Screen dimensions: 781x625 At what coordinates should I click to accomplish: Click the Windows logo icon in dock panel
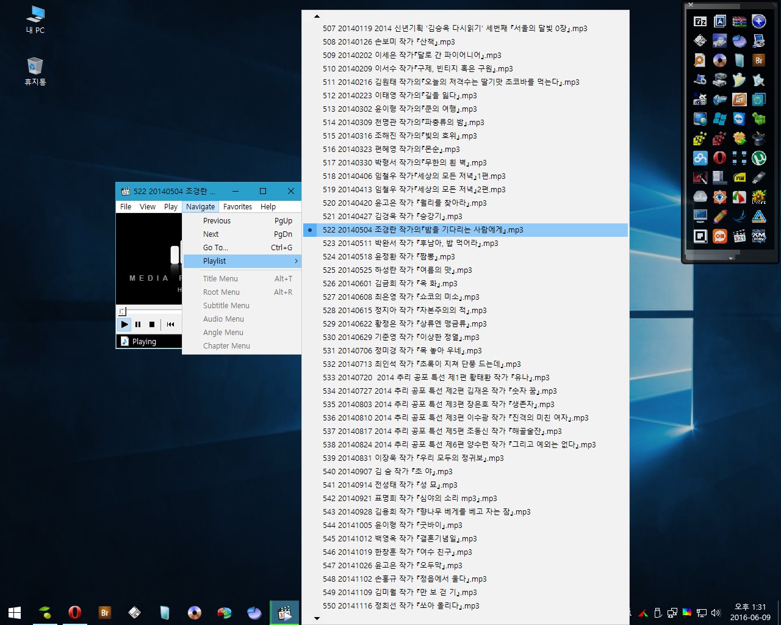click(720, 119)
